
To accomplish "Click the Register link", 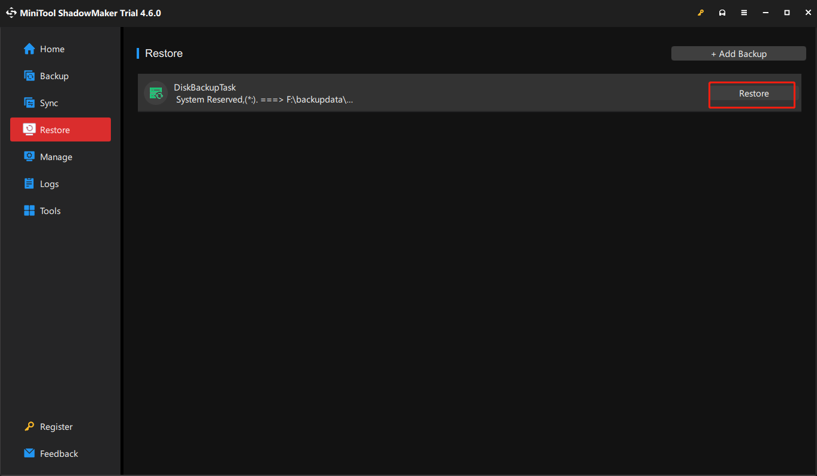I will (x=56, y=427).
